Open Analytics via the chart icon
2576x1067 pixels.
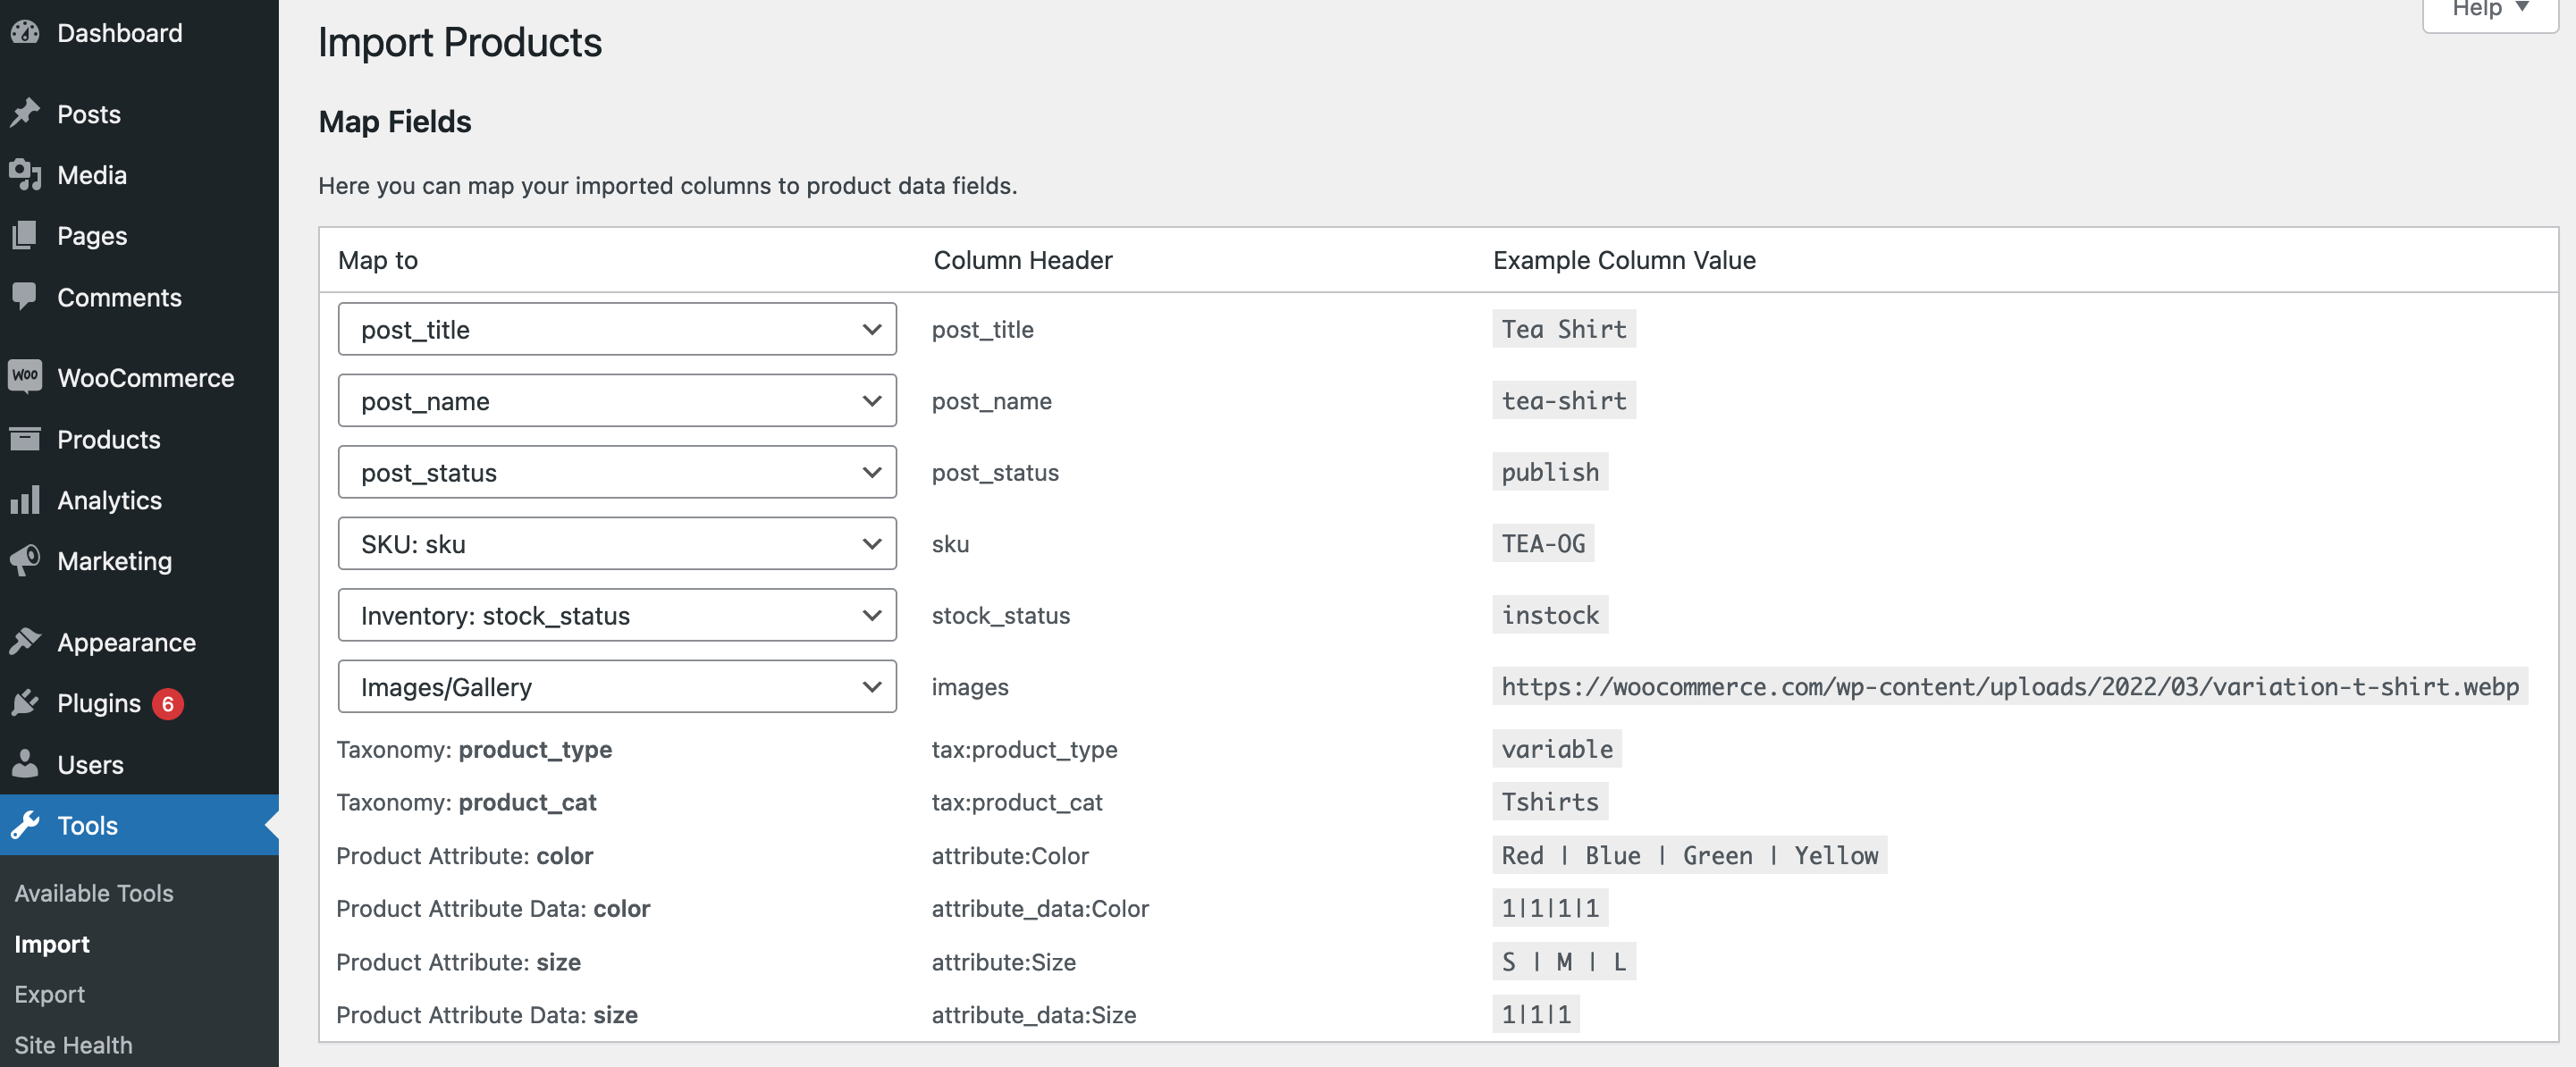click(x=25, y=500)
